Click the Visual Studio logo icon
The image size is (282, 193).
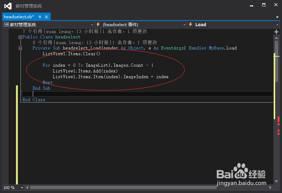tap(8, 6)
